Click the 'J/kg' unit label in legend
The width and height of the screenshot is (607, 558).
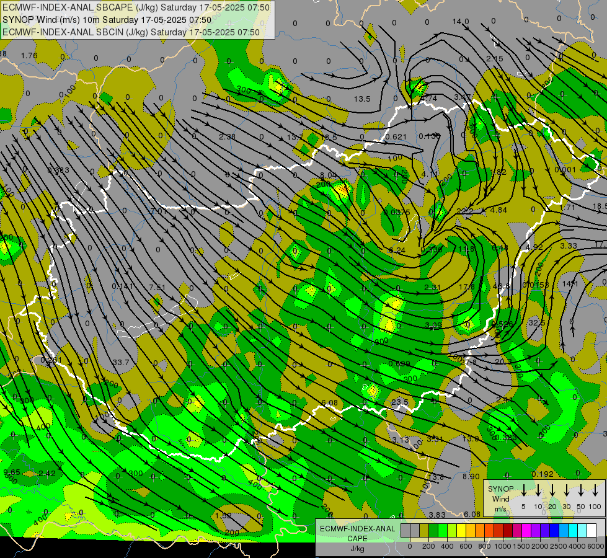pyautogui.click(x=357, y=549)
